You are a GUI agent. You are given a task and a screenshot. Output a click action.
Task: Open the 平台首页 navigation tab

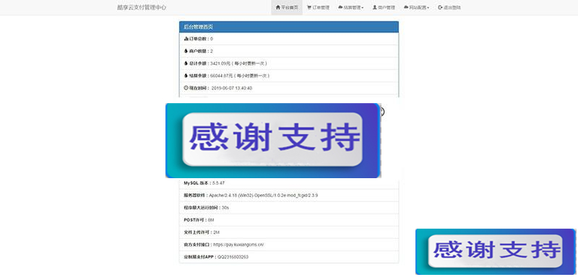coord(287,7)
